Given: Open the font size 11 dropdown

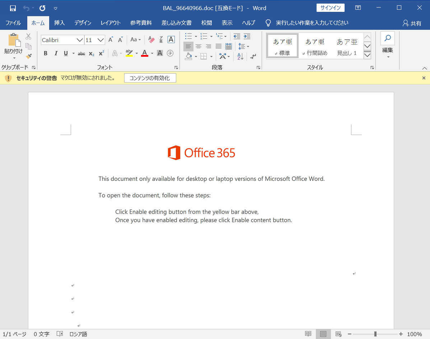Looking at the screenshot, I should (x=101, y=40).
